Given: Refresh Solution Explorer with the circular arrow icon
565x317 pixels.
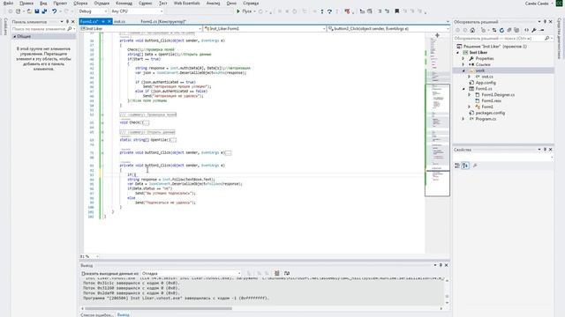Looking at the screenshot, I should [501, 30].
